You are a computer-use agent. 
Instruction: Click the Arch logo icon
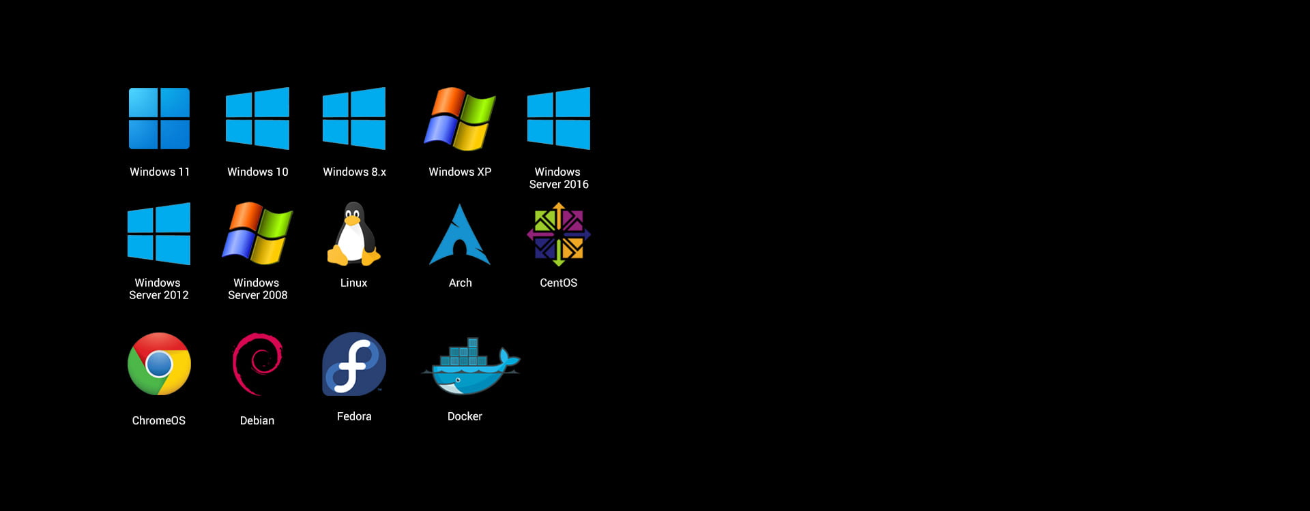point(460,235)
